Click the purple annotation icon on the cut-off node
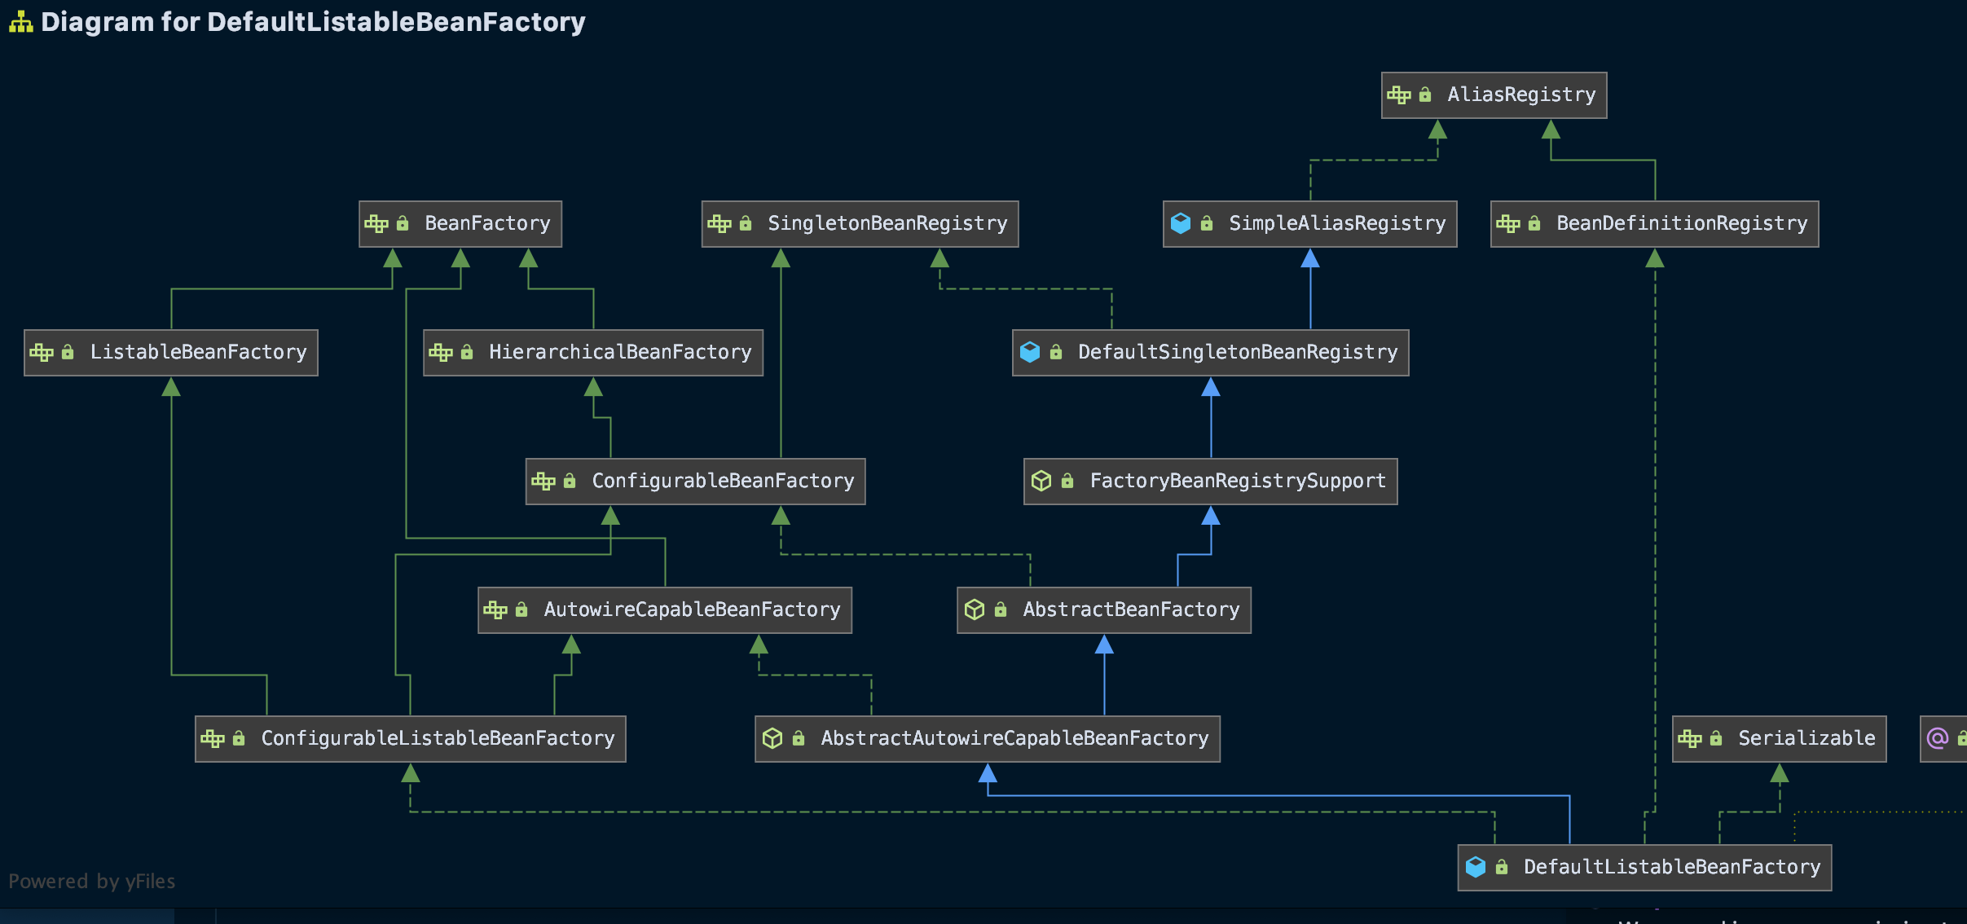This screenshot has height=924, width=1967. 1938,738
